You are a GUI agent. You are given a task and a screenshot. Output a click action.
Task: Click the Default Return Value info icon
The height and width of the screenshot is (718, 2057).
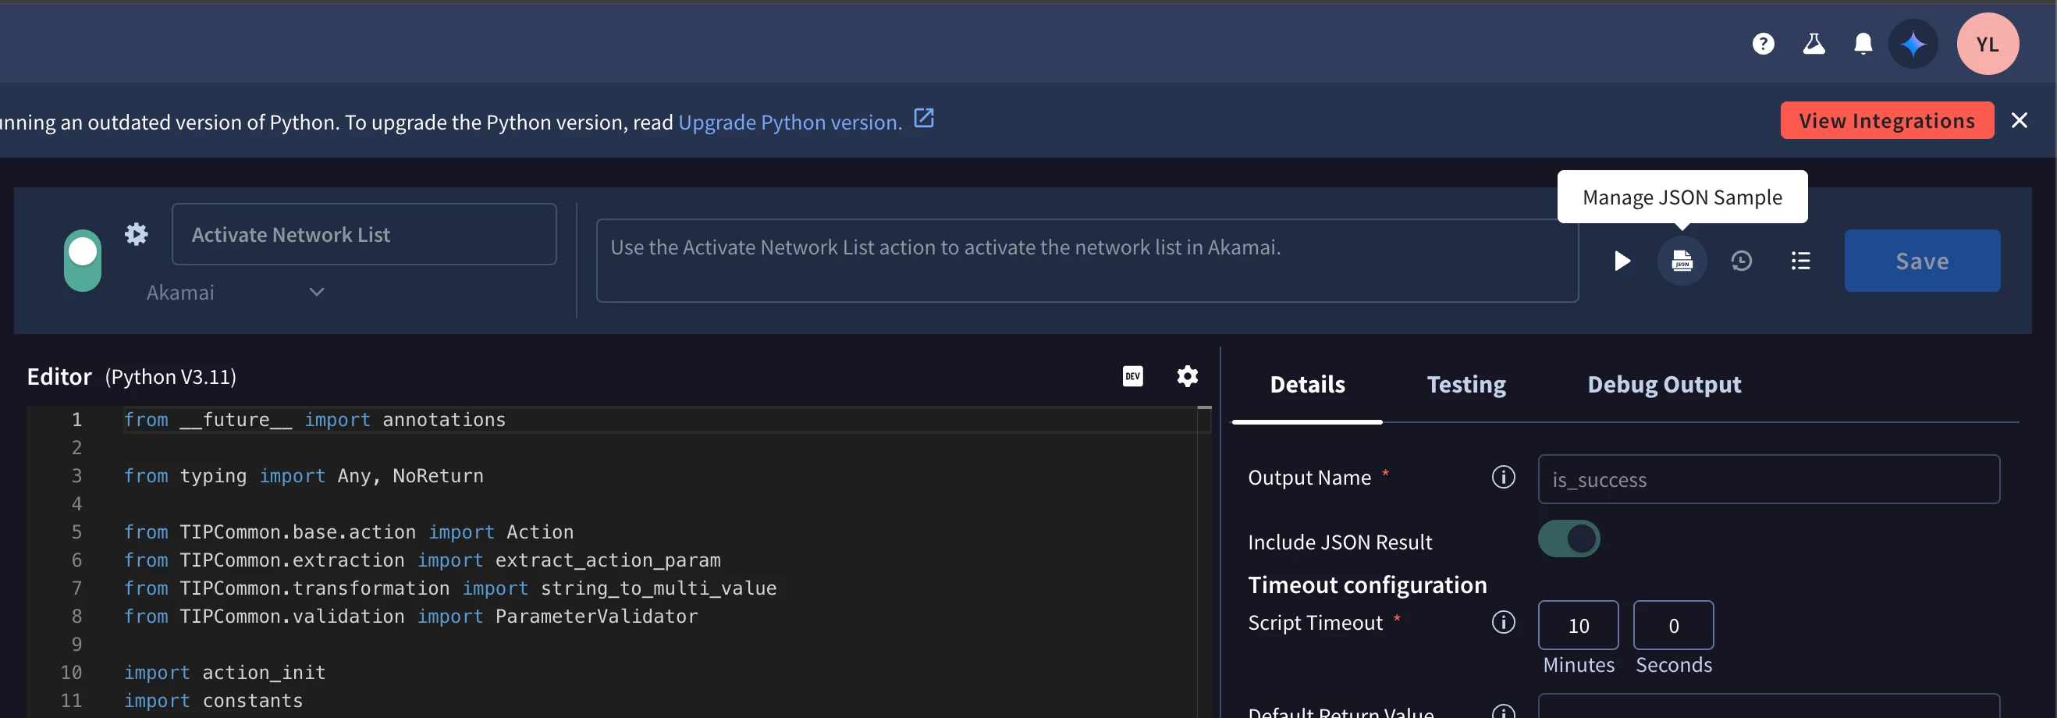(x=1504, y=712)
